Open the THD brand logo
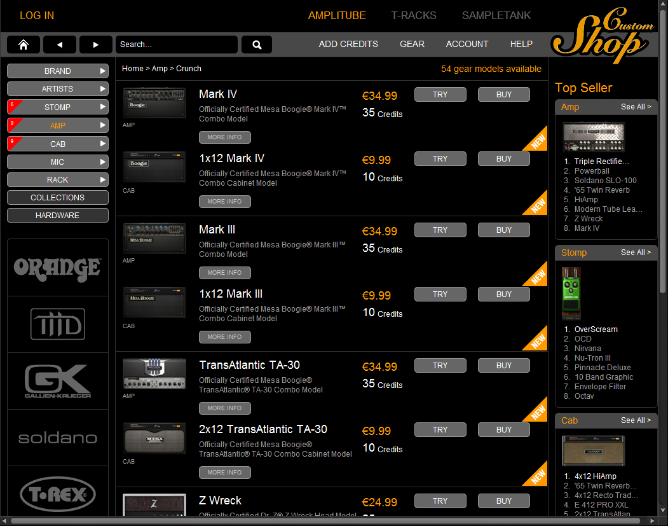The width and height of the screenshot is (668, 526). click(58, 324)
